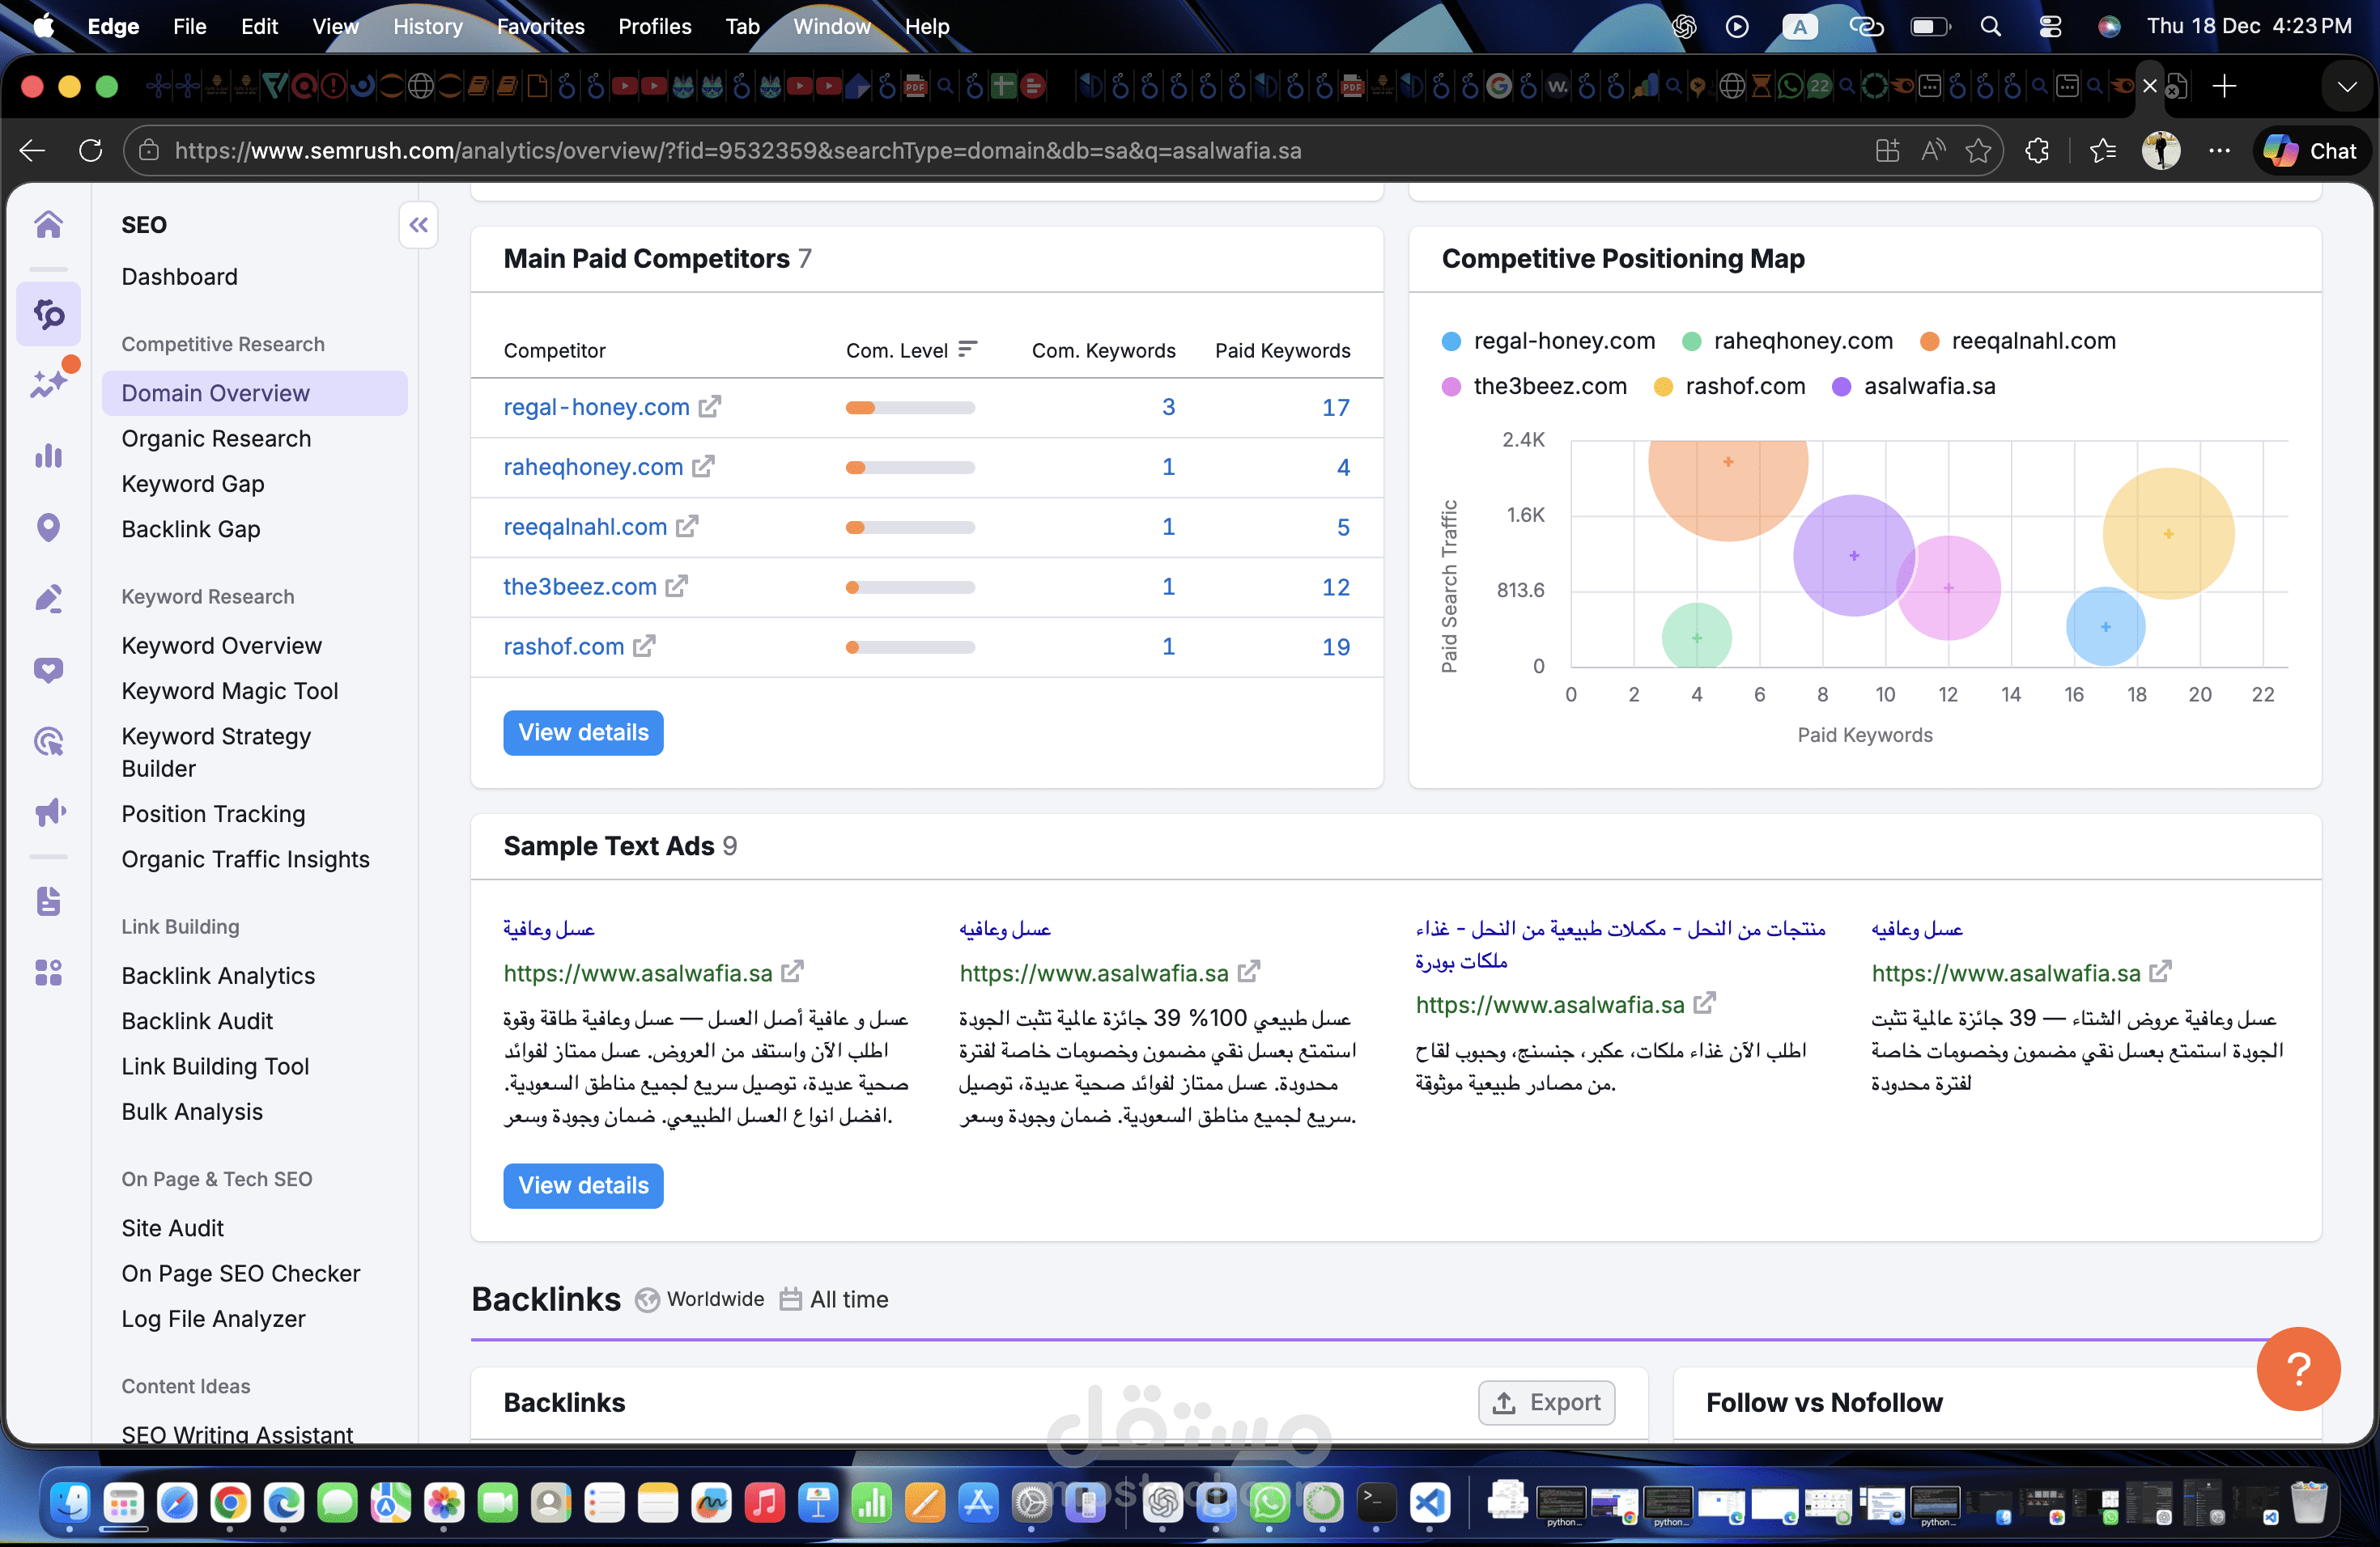
Task: Click the Reports document sidebar icon
Action: click(48, 901)
